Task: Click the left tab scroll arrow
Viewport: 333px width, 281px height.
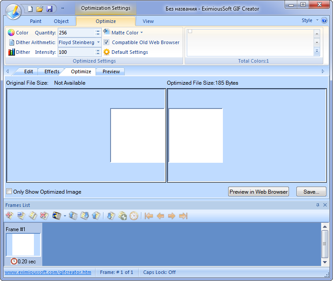Action: 7,71
